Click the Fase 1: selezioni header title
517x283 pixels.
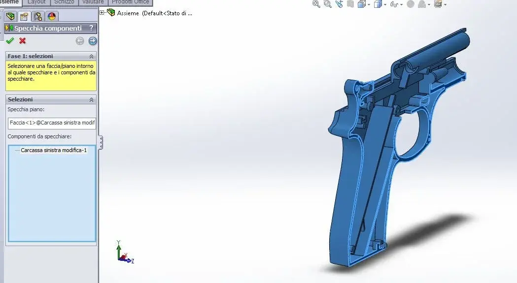31,56
